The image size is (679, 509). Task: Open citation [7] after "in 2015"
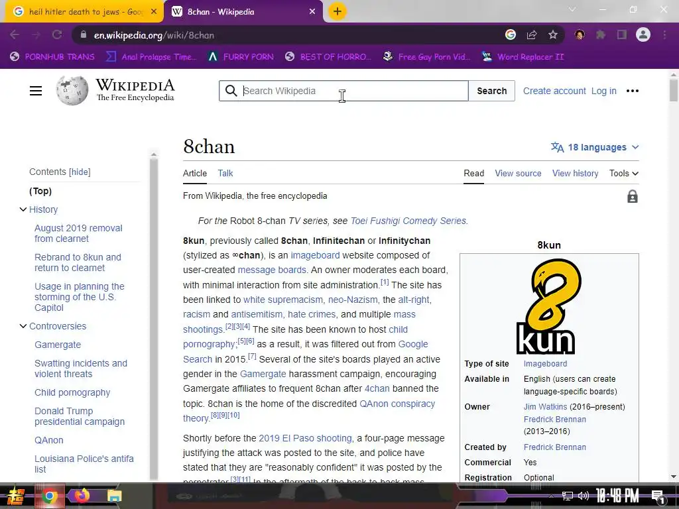click(x=253, y=357)
